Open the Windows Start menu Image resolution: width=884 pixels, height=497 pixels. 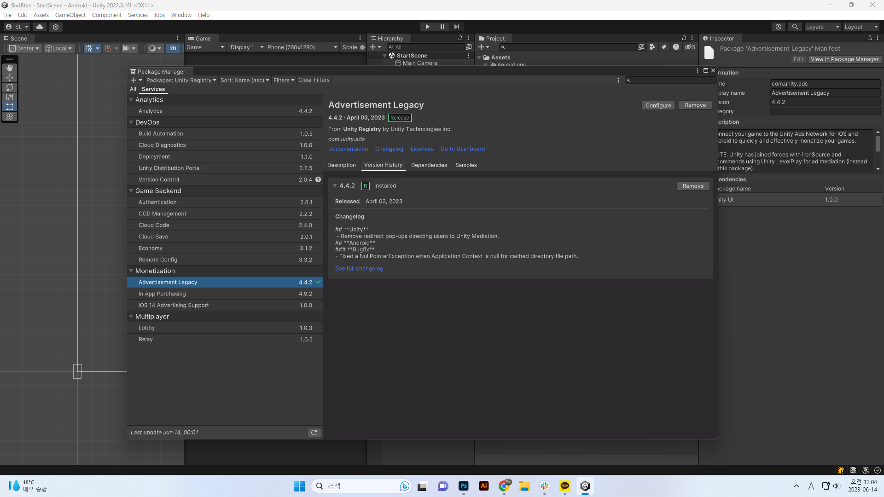299,486
